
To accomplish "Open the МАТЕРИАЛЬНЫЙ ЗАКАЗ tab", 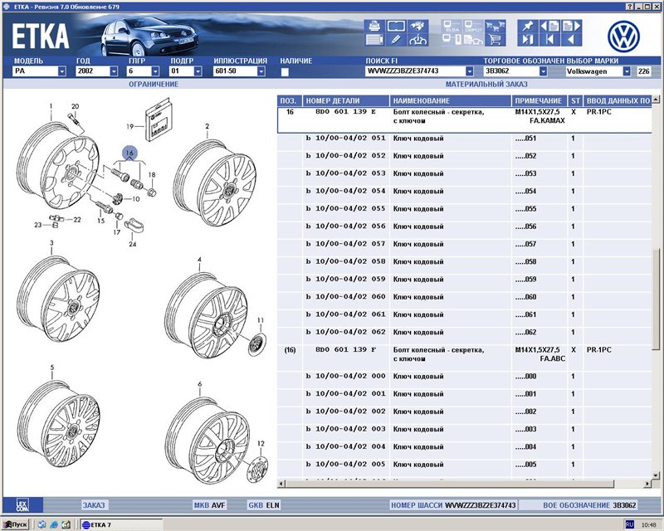I will (x=486, y=85).
